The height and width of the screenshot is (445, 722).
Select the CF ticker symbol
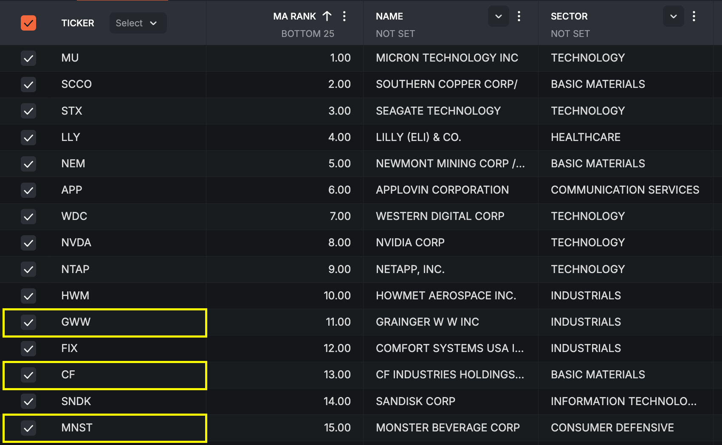(68, 375)
